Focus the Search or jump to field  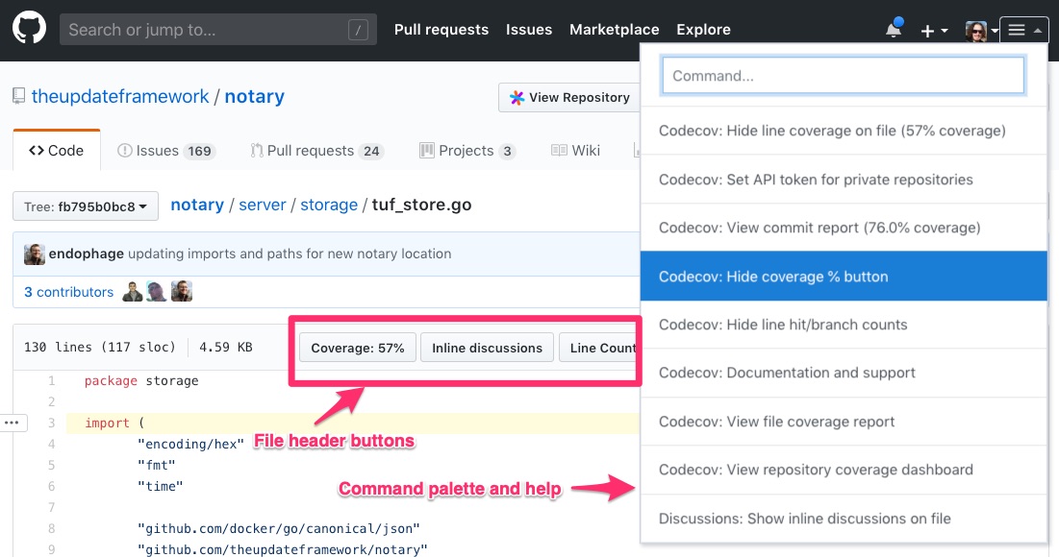click(218, 30)
